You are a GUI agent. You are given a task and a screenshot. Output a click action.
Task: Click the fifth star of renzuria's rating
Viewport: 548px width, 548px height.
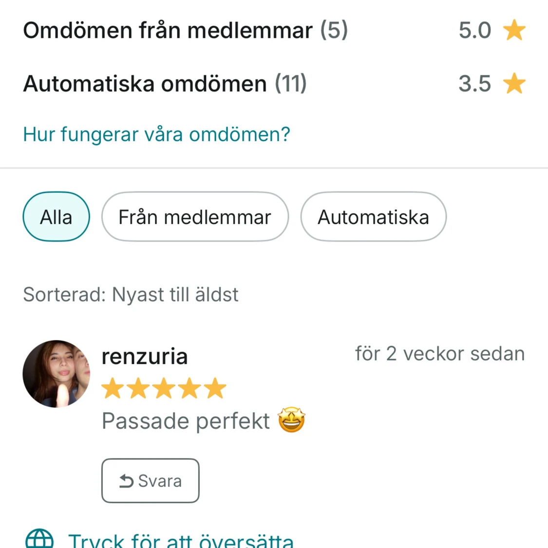point(215,389)
